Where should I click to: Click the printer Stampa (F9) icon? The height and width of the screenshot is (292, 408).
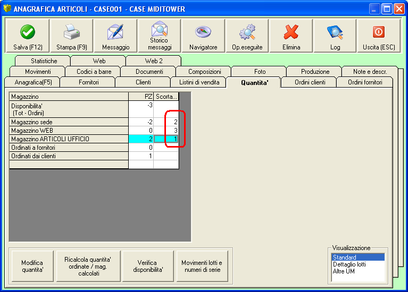pyautogui.click(x=72, y=32)
